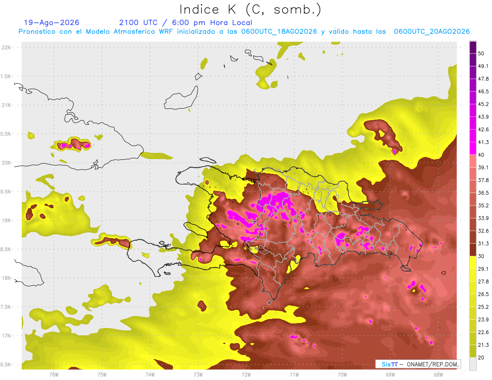
Task: Click the colorbar value '22.6'
Action: tap(483, 332)
